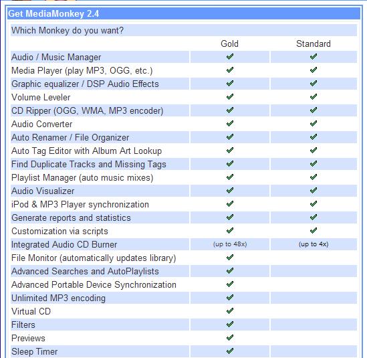The height and width of the screenshot is (358, 367).
Task: Click Gold checkmark for Sleep Timer
Action: click(230, 351)
